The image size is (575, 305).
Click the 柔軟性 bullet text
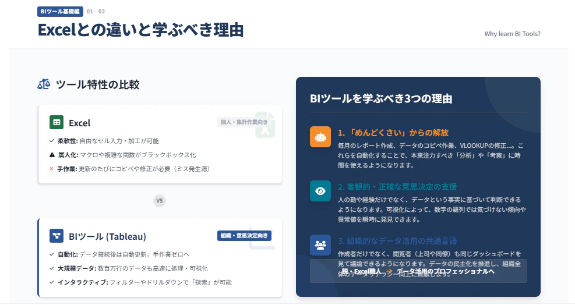coord(108,141)
